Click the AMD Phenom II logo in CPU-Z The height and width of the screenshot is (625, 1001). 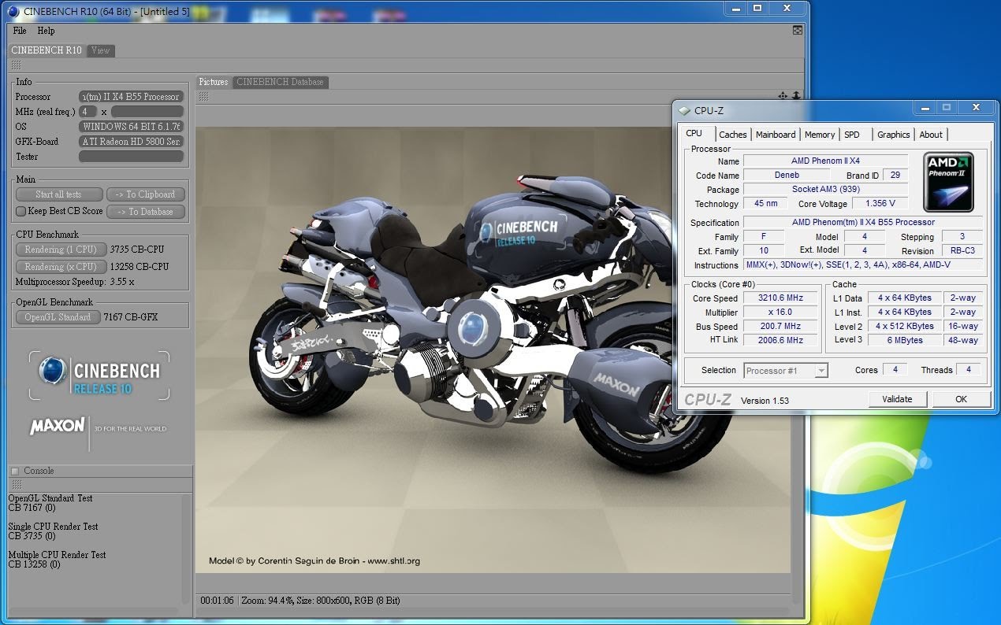(x=948, y=182)
